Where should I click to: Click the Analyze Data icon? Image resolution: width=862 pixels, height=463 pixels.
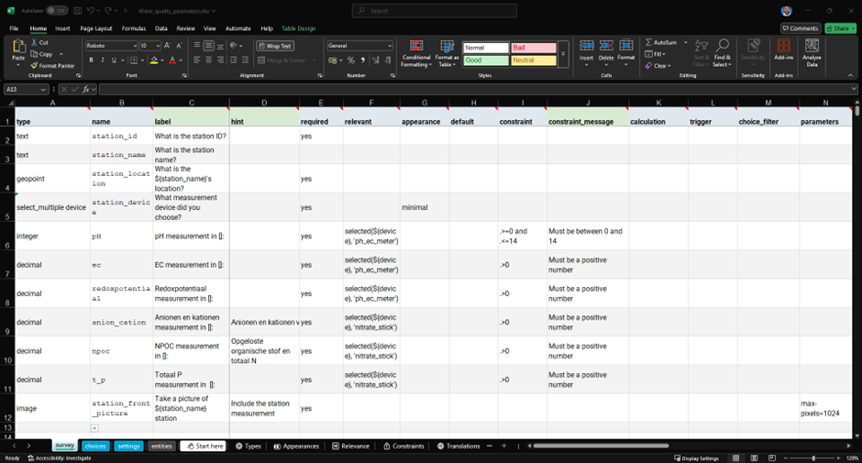pos(812,52)
